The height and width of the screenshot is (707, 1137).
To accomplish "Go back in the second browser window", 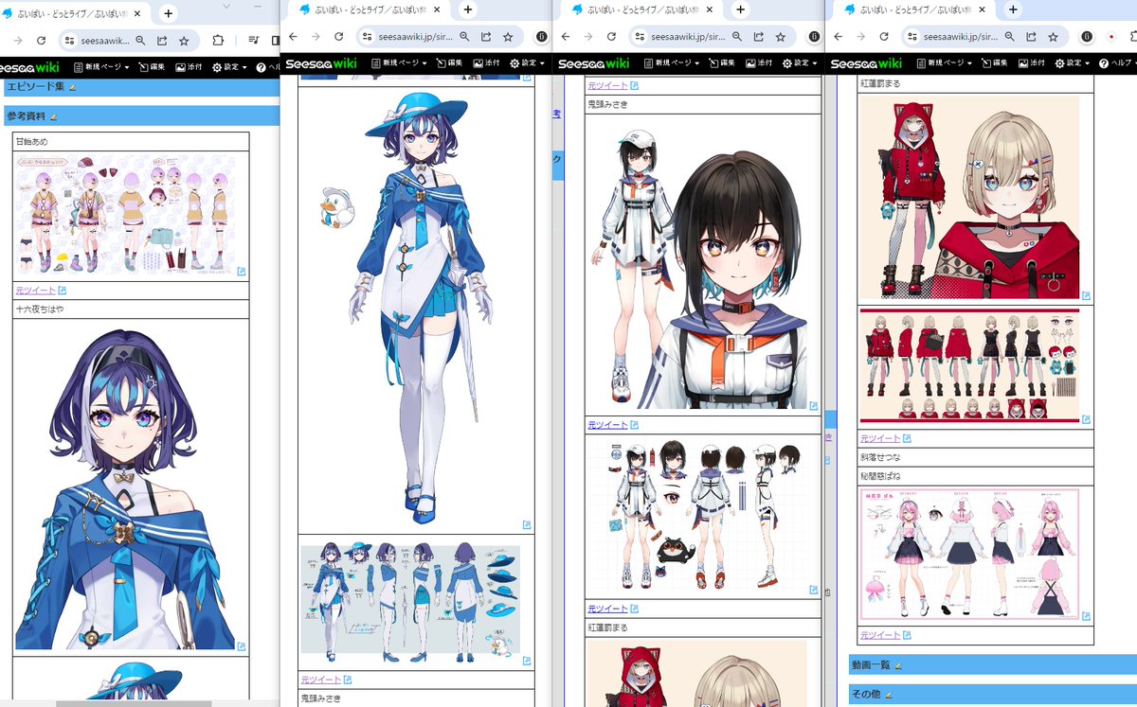I will click(293, 37).
